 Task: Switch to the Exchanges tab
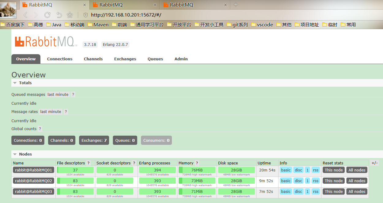click(125, 59)
